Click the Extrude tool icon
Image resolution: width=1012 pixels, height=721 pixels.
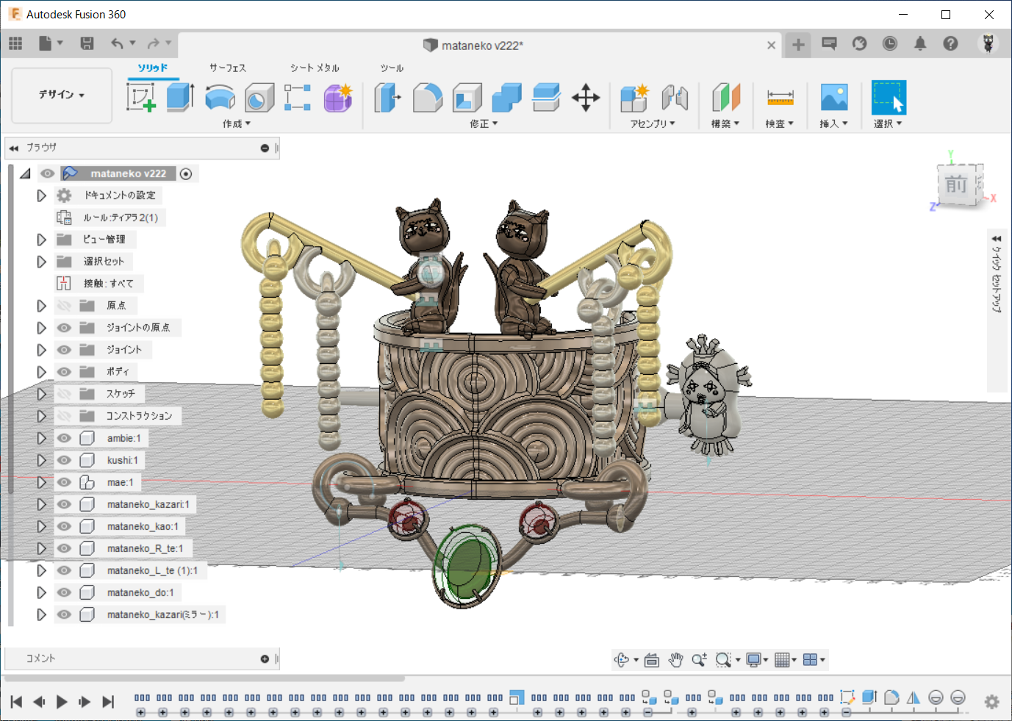[x=180, y=97]
